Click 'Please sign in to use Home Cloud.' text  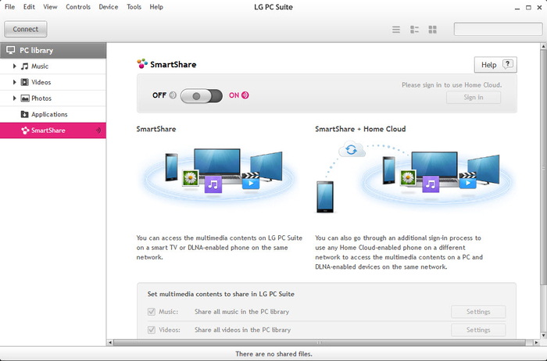(452, 84)
